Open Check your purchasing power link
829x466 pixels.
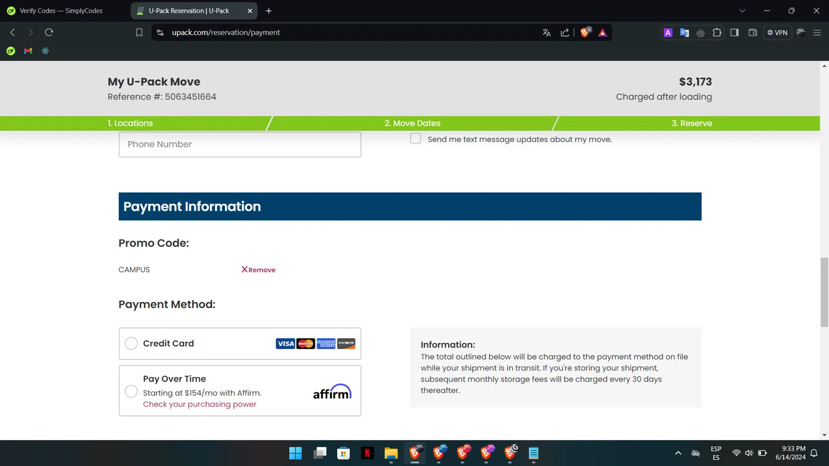pyautogui.click(x=200, y=404)
